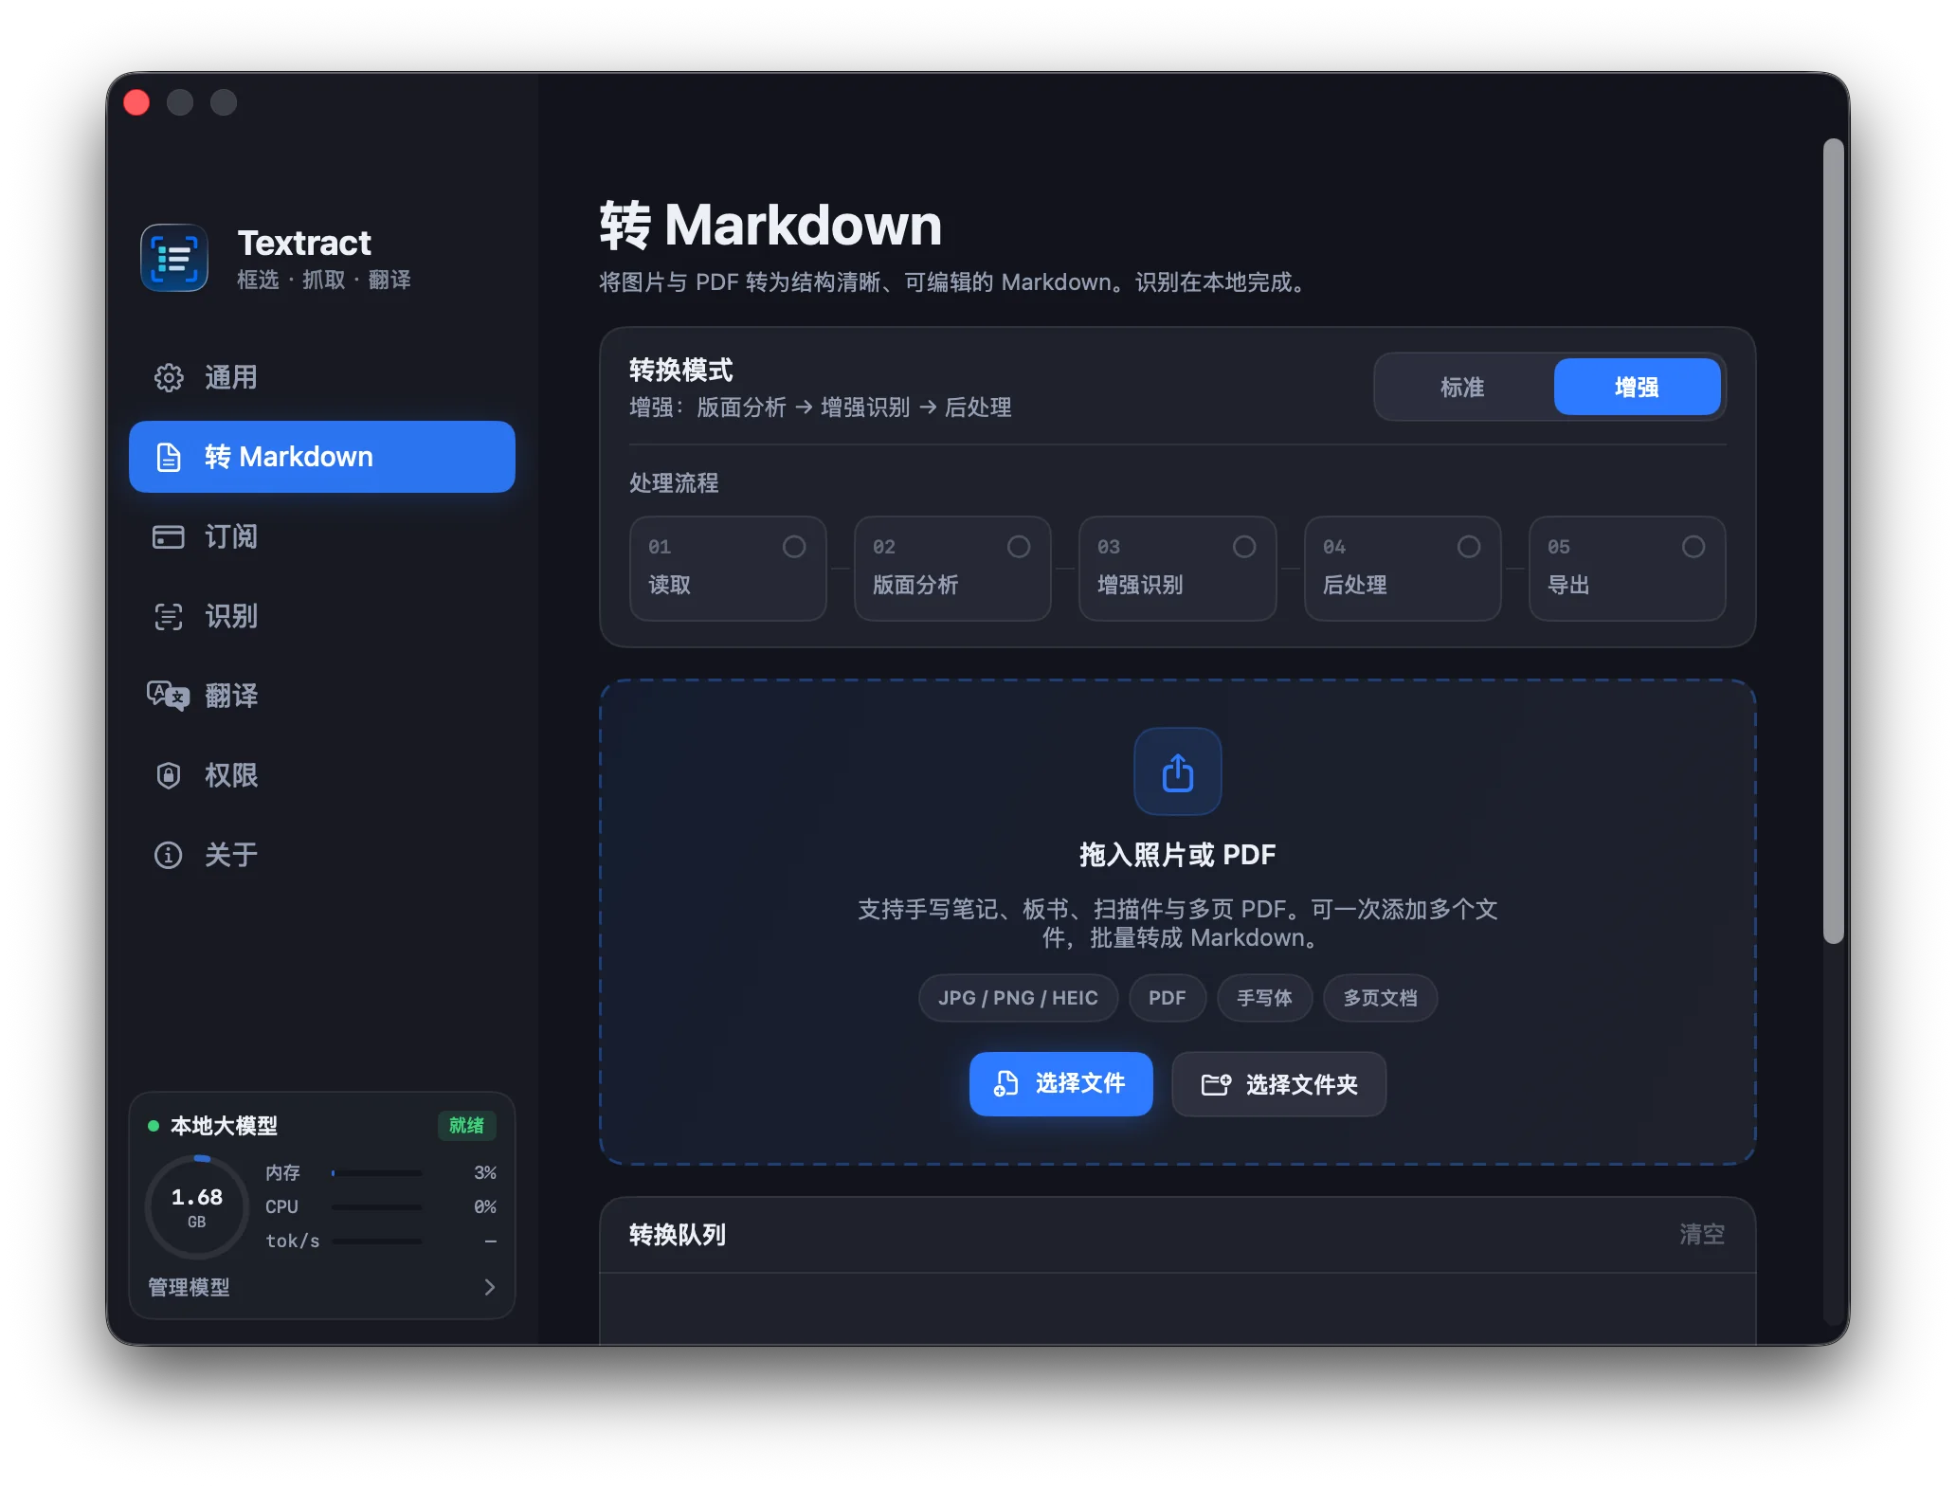The height and width of the screenshot is (1486, 1956).
Task: Click the Textract app logo icon
Action: (x=174, y=258)
